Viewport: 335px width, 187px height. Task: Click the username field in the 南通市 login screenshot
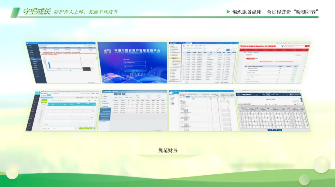135,63
